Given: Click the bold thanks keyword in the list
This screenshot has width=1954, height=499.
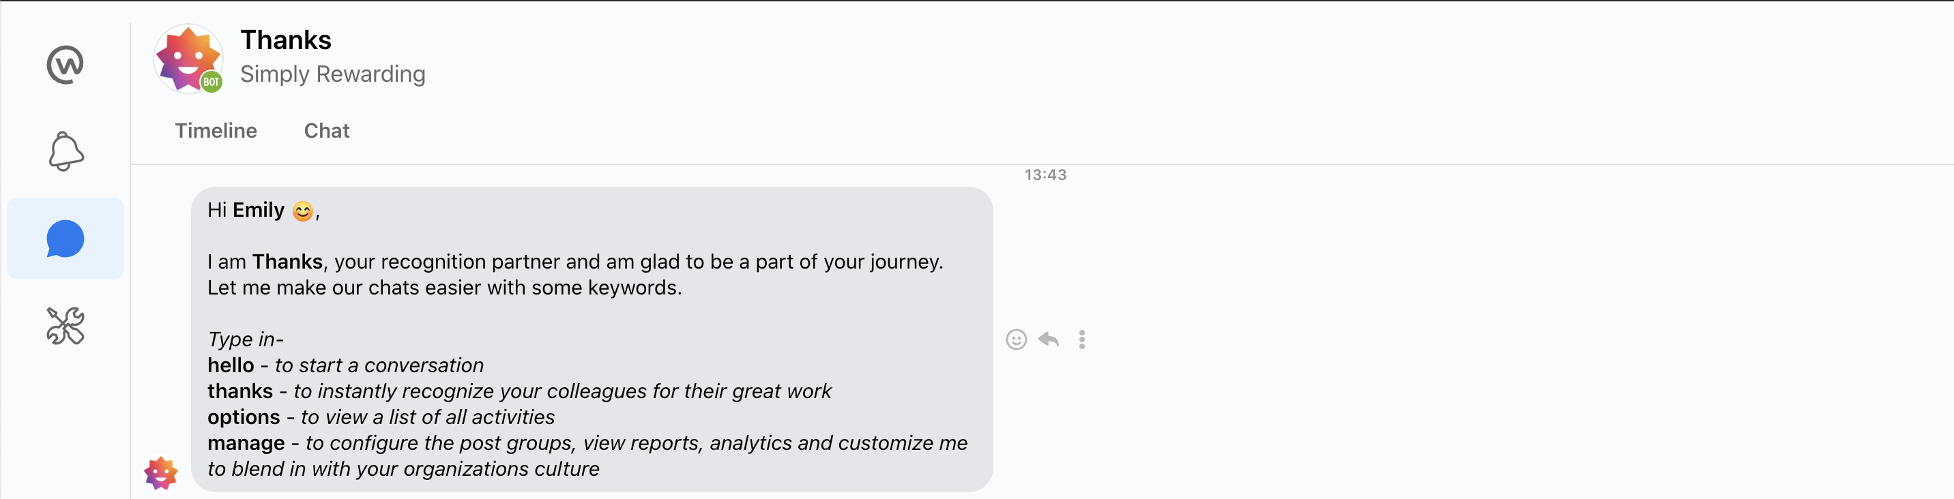Looking at the screenshot, I should pyautogui.click(x=239, y=391).
